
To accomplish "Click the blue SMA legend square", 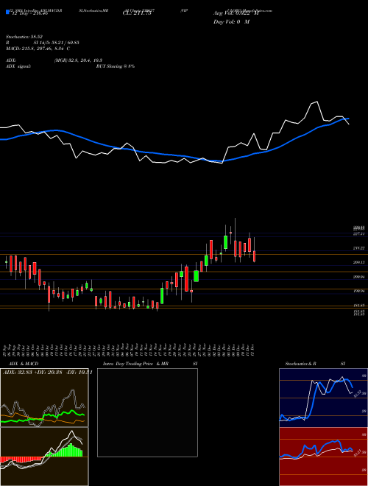I will pos(7,13).
